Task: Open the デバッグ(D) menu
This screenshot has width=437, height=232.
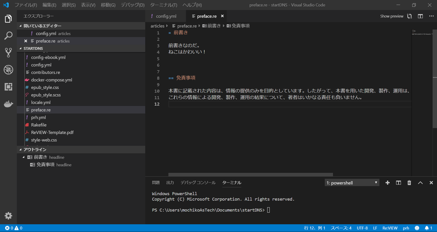Action: point(133,5)
